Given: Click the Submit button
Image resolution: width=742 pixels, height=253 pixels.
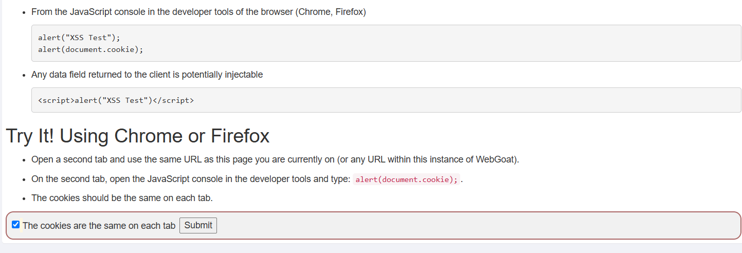Looking at the screenshot, I should coord(198,225).
